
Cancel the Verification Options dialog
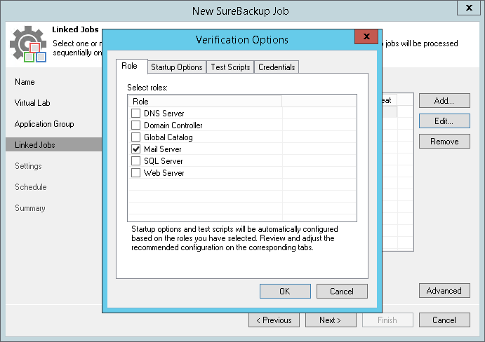click(342, 292)
